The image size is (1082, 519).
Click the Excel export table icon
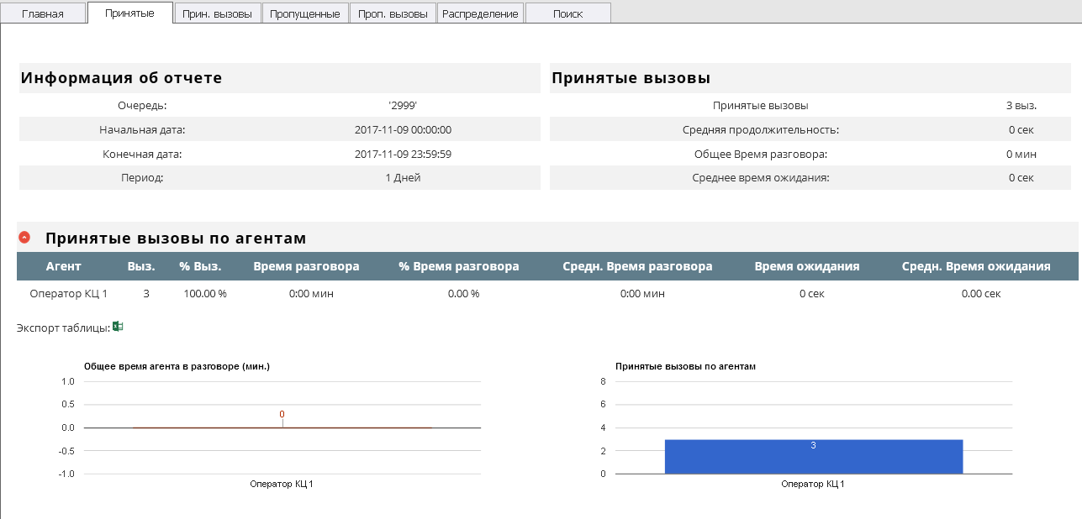119,327
